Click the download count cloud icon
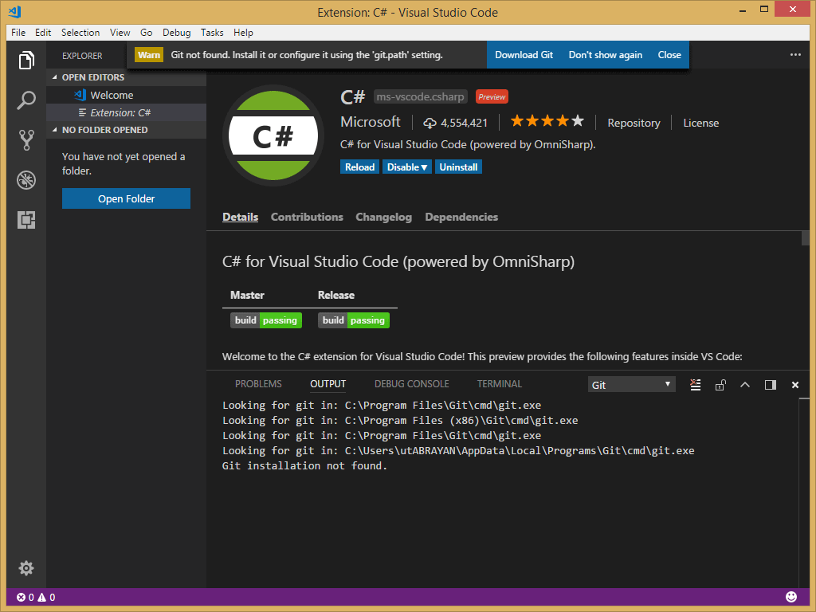The width and height of the screenshot is (816, 612). [x=430, y=123]
